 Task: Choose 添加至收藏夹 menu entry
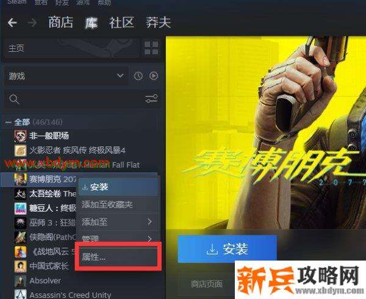tap(118, 204)
